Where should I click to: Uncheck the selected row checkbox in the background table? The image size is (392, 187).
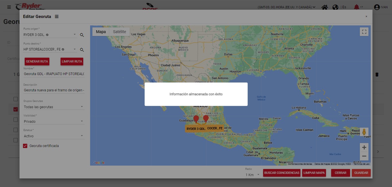15,109
